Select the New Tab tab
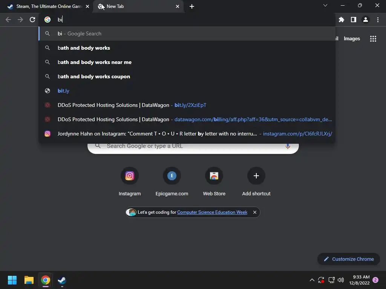This screenshot has height=289, width=386. [x=138, y=6]
